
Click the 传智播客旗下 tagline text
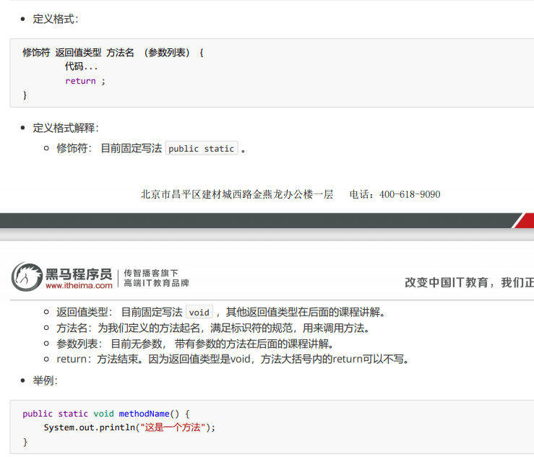[151, 273]
